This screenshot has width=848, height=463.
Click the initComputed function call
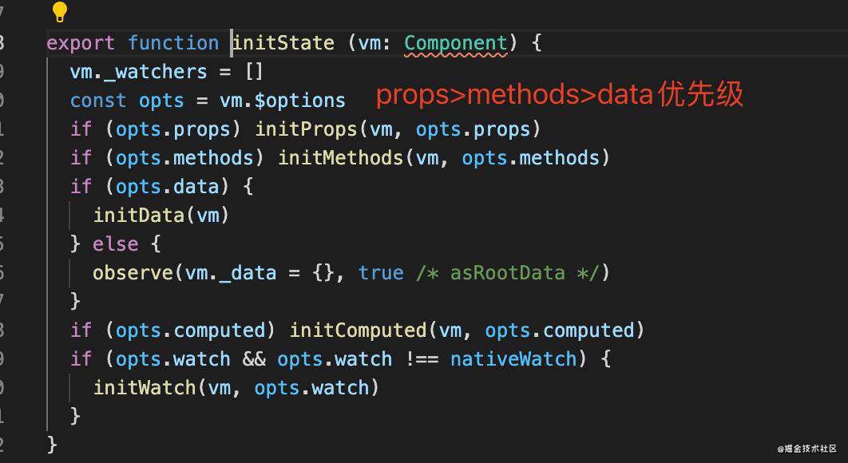point(358,330)
